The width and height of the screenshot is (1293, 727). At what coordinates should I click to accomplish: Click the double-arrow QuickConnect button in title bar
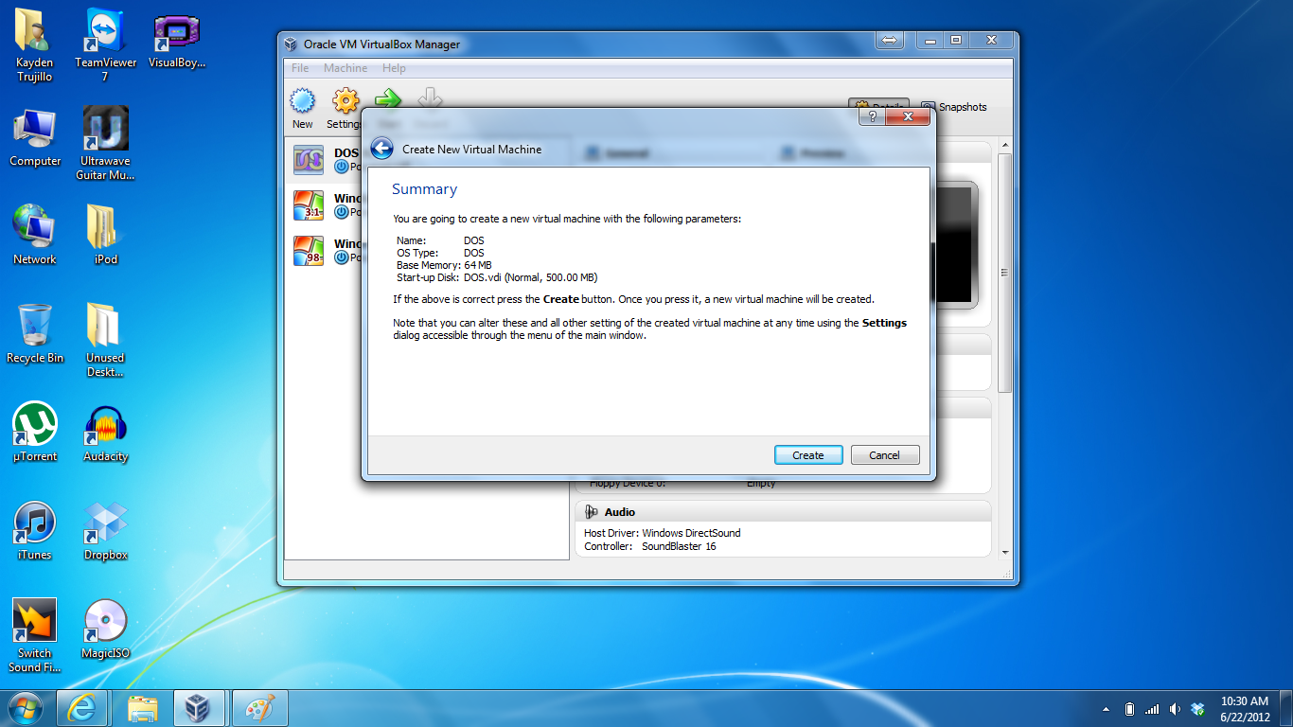point(889,40)
